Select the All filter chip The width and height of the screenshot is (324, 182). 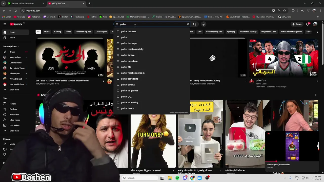(38, 32)
